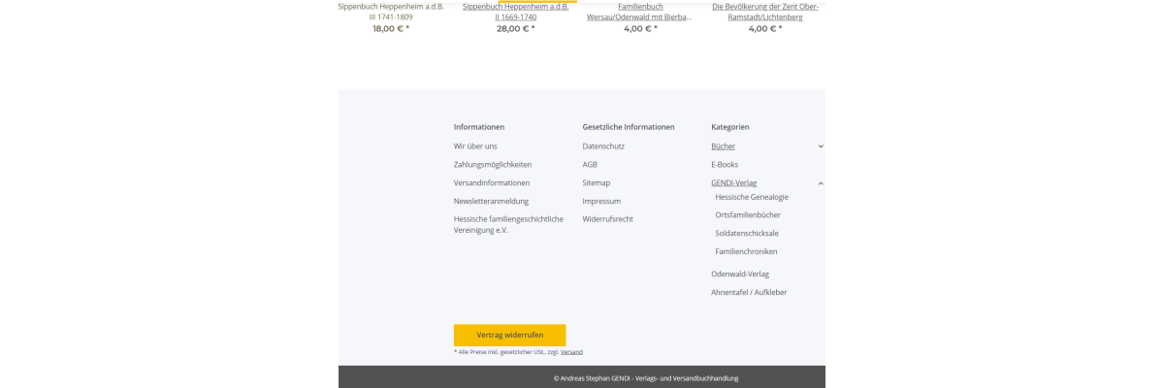This screenshot has height=388, width=1164.
Task: Select Soldatenschicksale subcategory
Action: pos(747,234)
